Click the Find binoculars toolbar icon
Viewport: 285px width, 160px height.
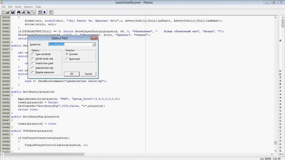(19, 12)
